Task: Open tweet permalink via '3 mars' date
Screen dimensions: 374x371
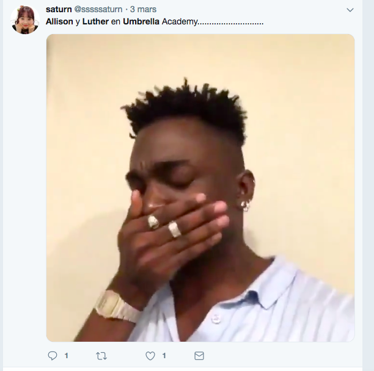Action: point(143,9)
